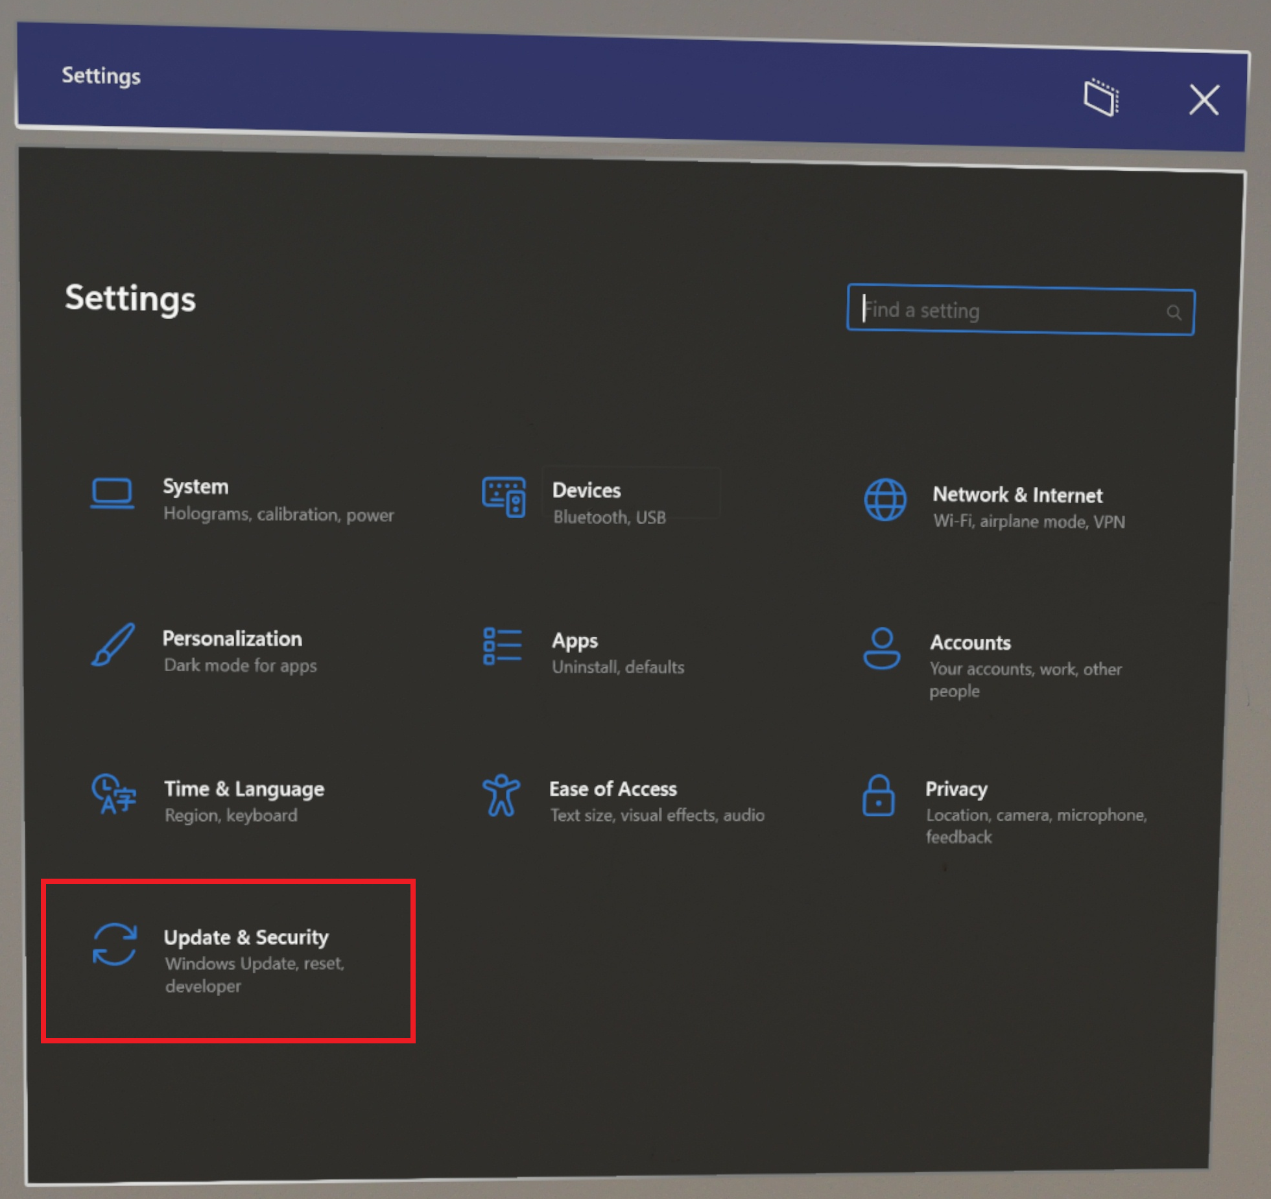The height and width of the screenshot is (1199, 1271).
Task: Select the Update & Security label
Action: coord(246,937)
